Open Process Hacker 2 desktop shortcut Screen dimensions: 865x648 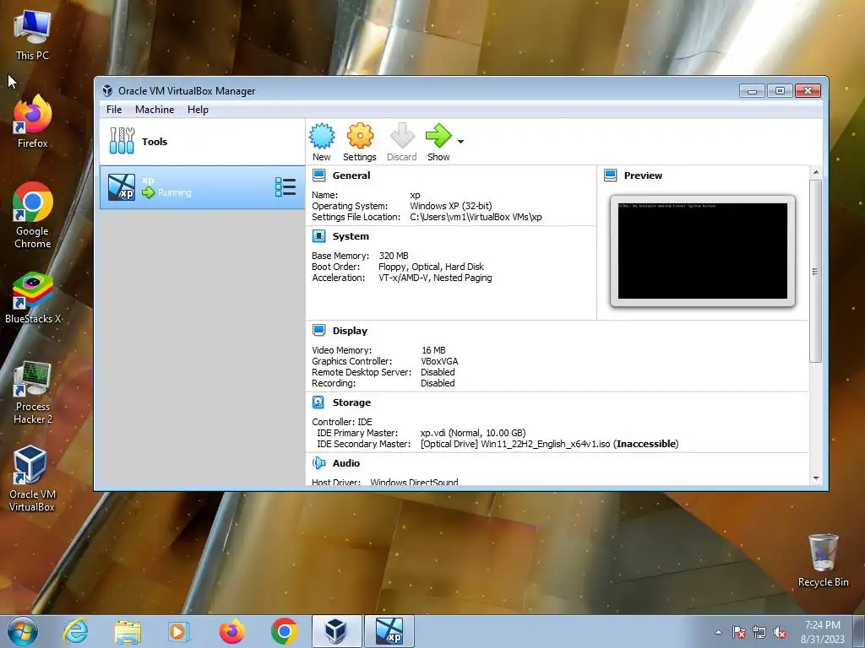pyautogui.click(x=33, y=393)
